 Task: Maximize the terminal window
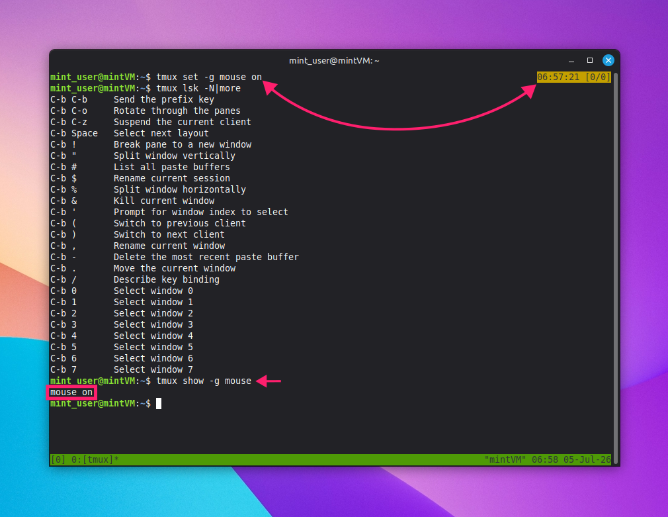[x=589, y=61]
